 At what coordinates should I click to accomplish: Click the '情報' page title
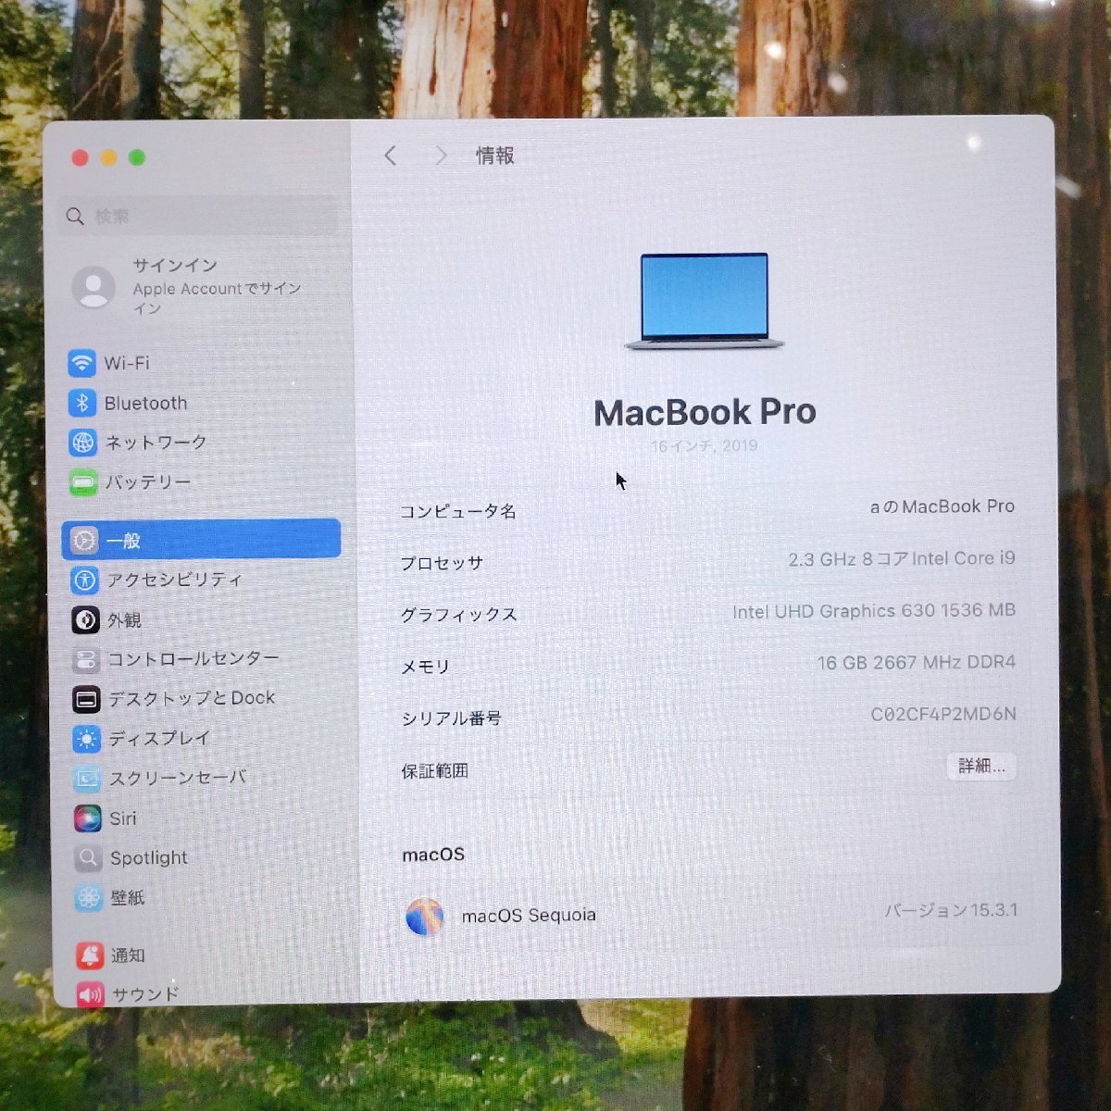point(495,156)
